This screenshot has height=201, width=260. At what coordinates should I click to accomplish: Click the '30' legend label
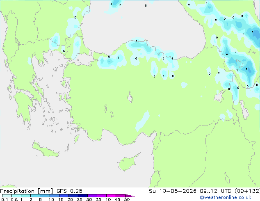[x=89, y=199]
